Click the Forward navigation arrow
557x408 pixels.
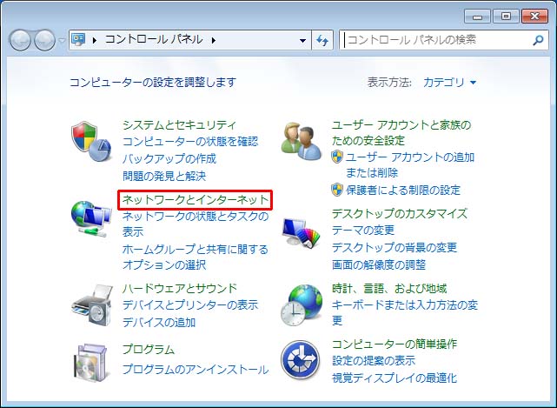point(44,39)
